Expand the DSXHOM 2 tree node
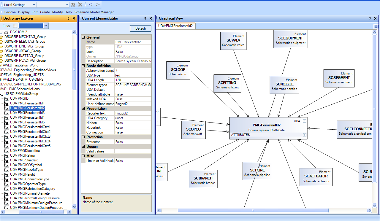 1,32
